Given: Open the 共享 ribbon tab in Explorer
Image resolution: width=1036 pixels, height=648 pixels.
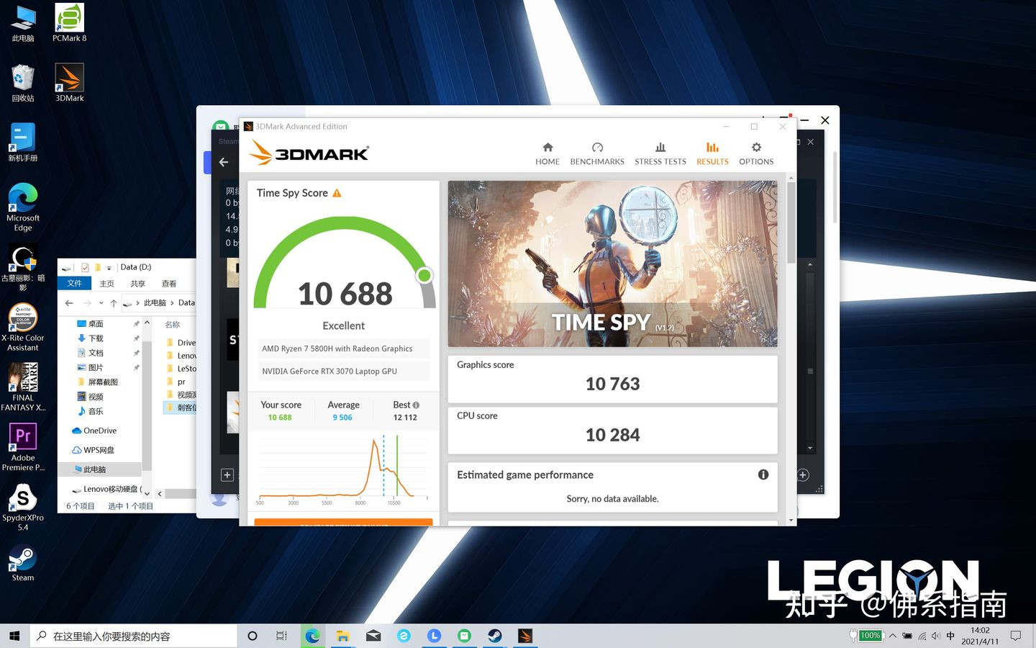Looking at the screenshot, I should (x=138, y=284).
